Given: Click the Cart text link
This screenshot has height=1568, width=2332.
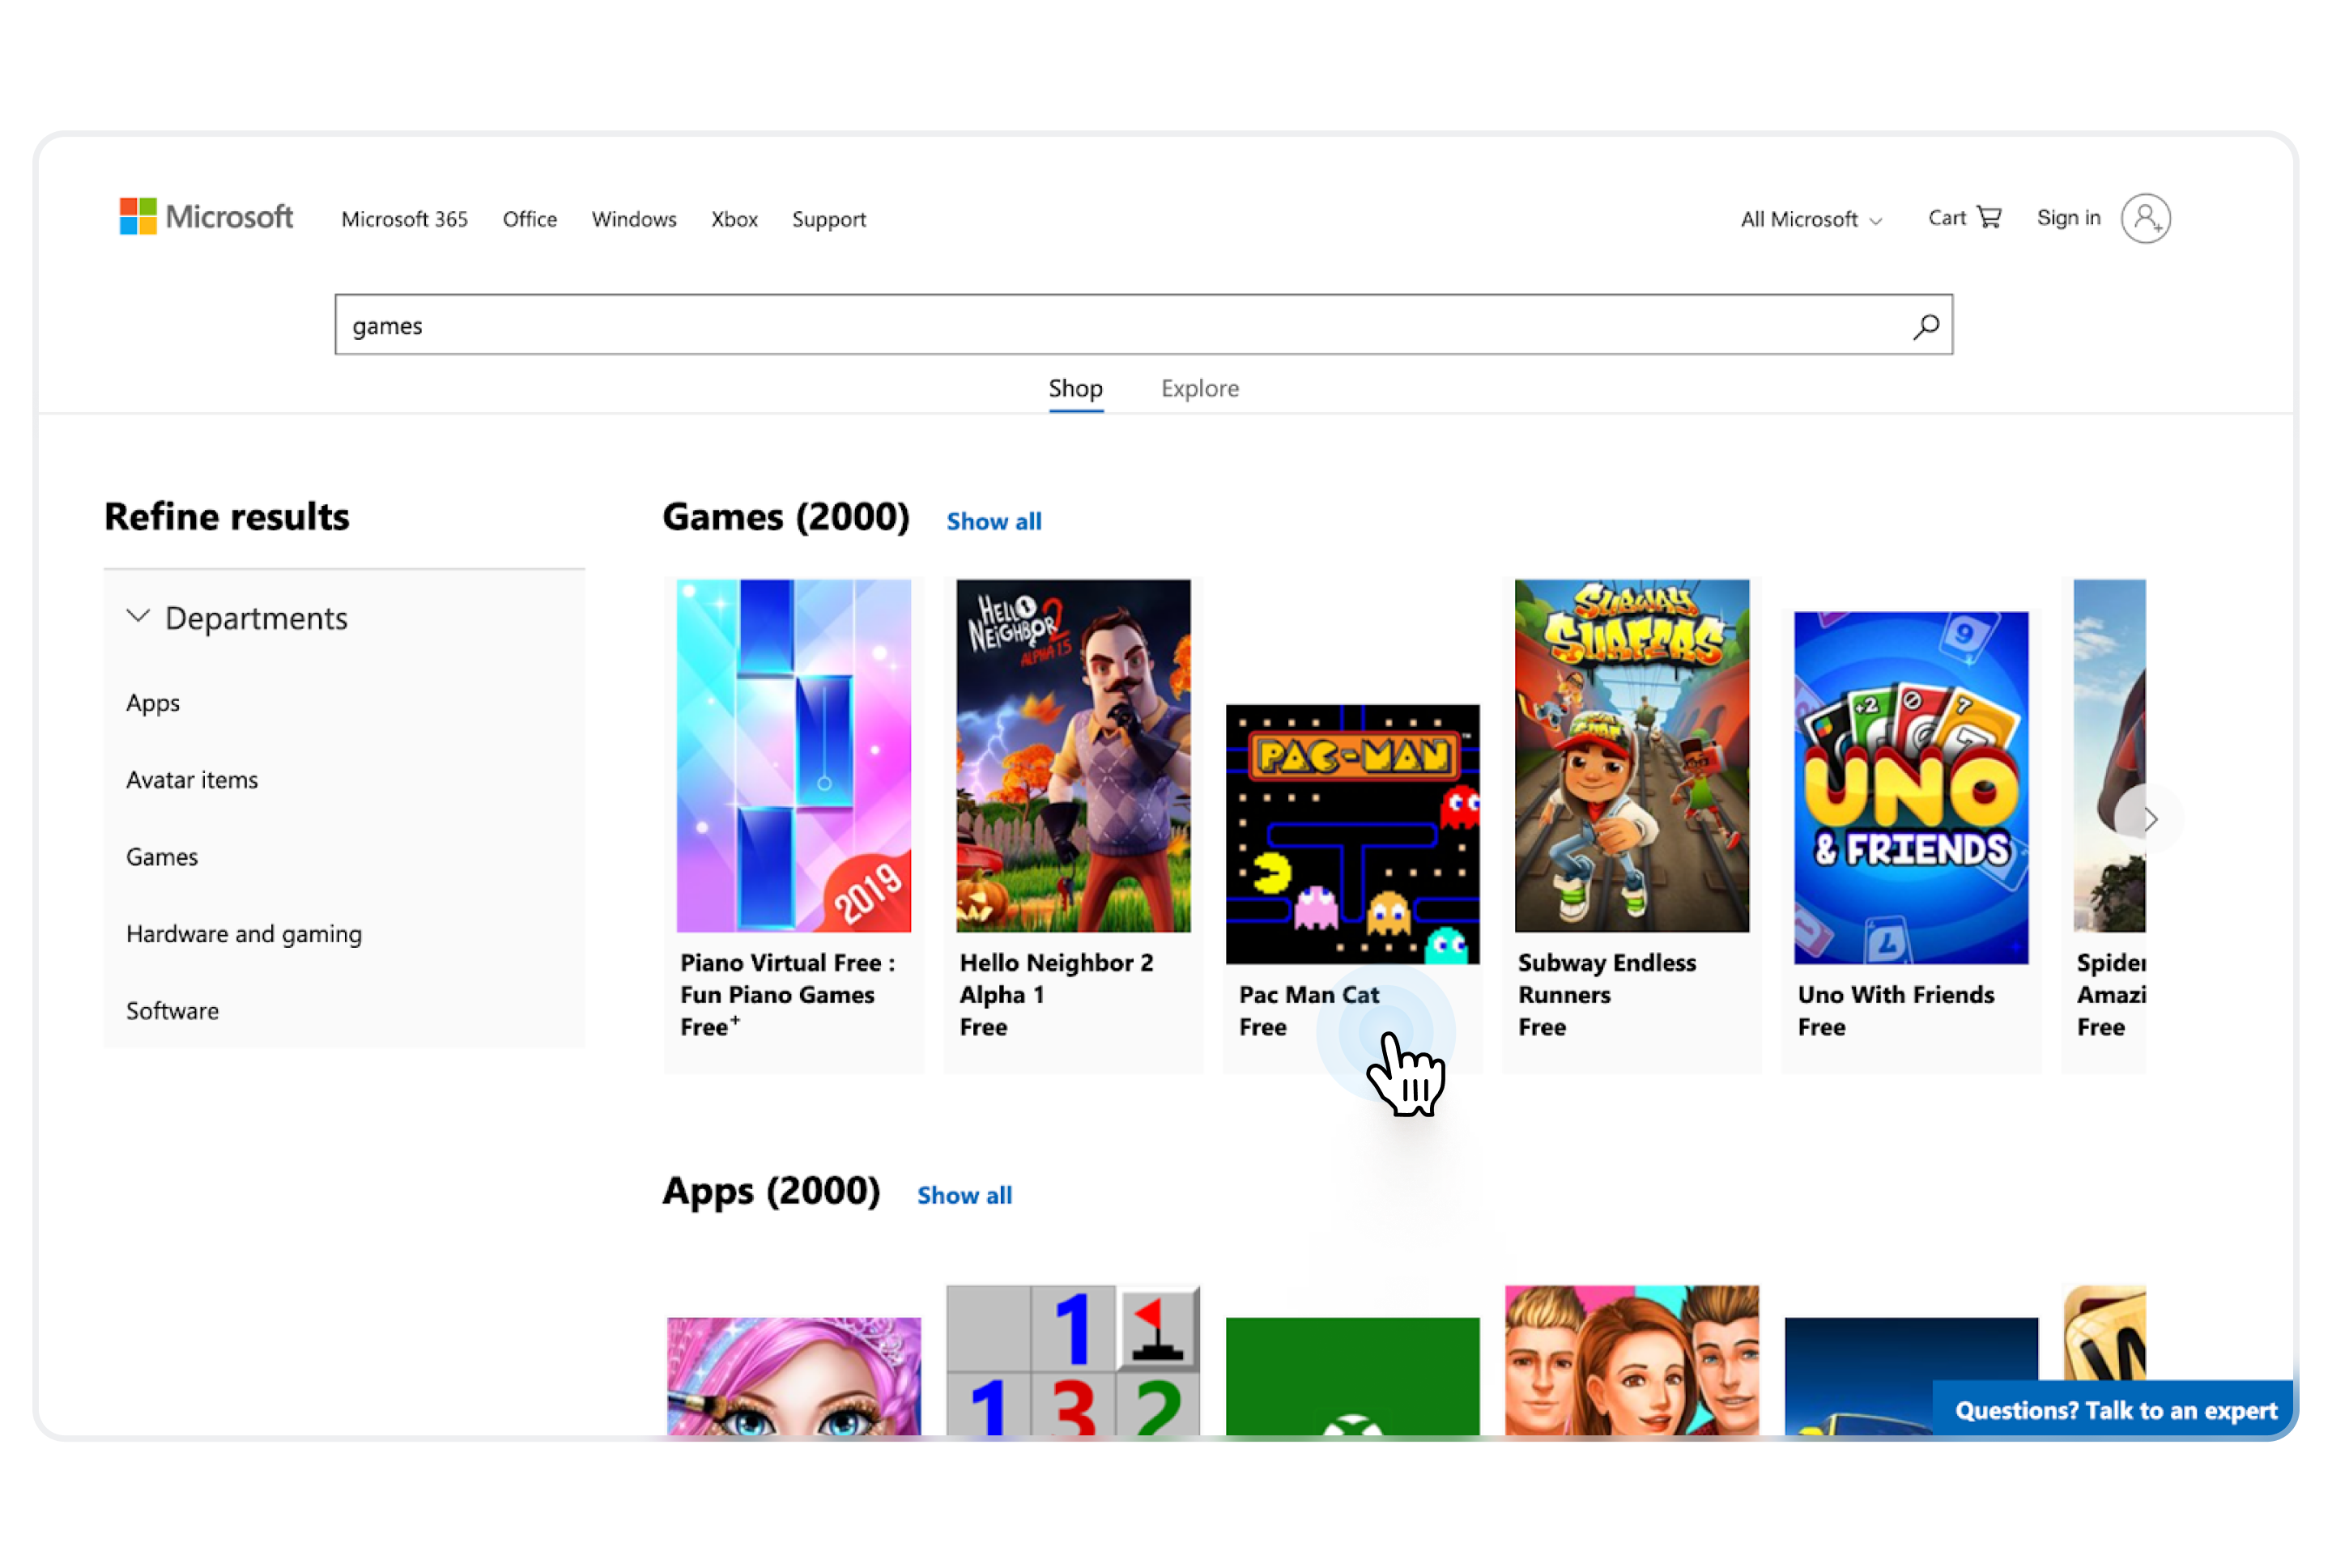Looking at the screenshot, I should [x=1947, y=218].
